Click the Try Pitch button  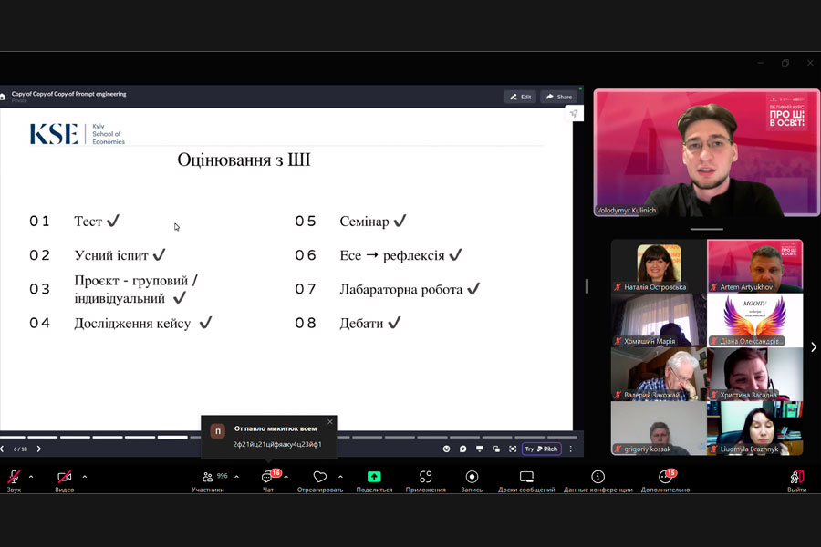[541, 449]
